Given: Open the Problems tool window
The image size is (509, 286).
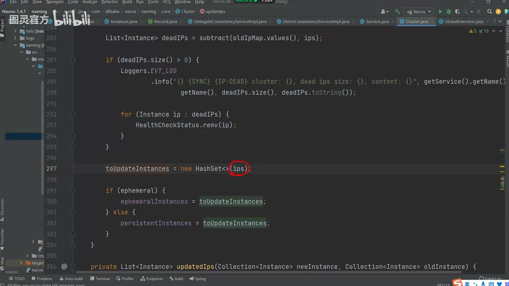Looking at the screenshot, I should pos(42,279).
